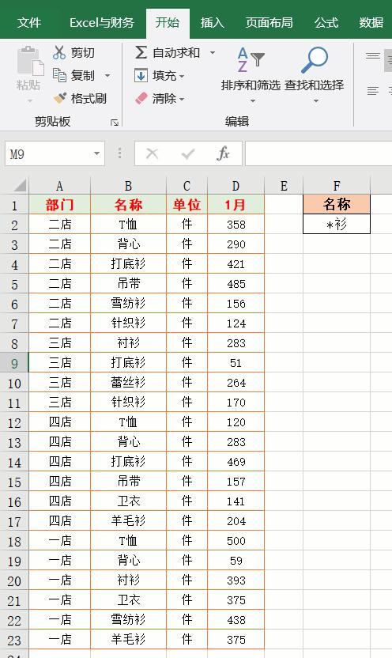Expand Find and Select dropdown arrow
392x658 pixels.
click(316, 101)
